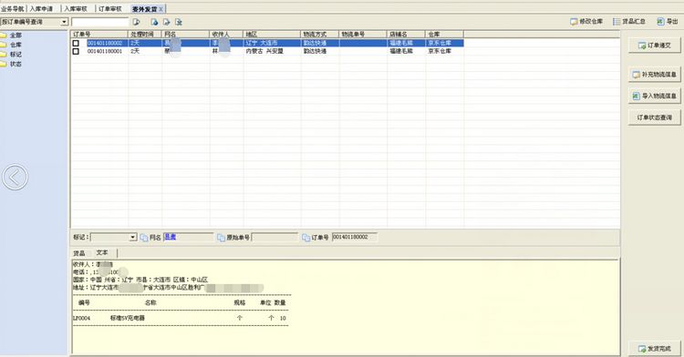The height and width of the screenshot is (357, 684).
Task: Expand the 标记 dropdown
Action: pyautogui.click(x=133, y=238)
